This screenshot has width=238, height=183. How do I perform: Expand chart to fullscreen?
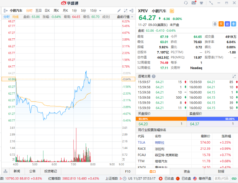point(126,10)
